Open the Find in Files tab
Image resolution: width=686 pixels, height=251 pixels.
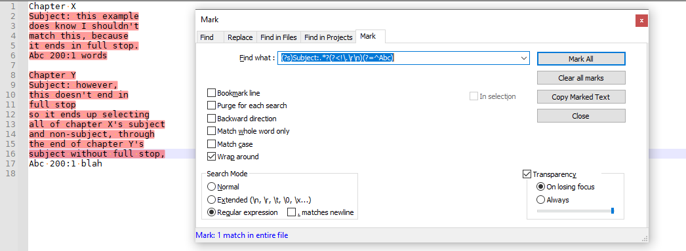tap(278, 37)
